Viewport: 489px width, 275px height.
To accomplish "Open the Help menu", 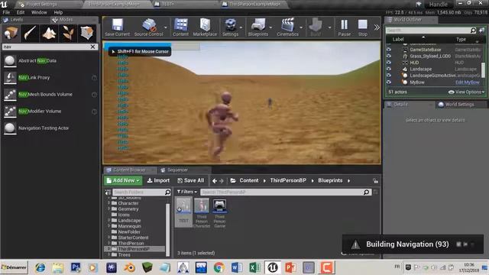I will coord(58,12).
